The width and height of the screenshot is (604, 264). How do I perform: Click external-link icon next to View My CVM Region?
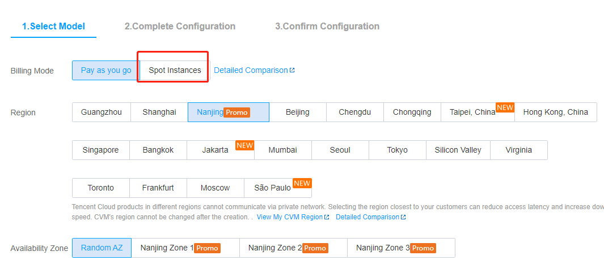coord(327,217)
